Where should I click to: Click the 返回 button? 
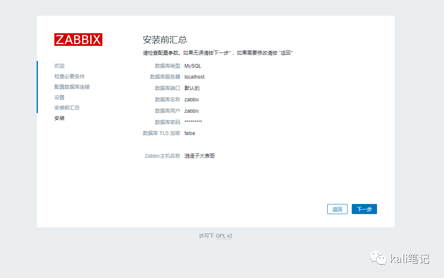337,209
